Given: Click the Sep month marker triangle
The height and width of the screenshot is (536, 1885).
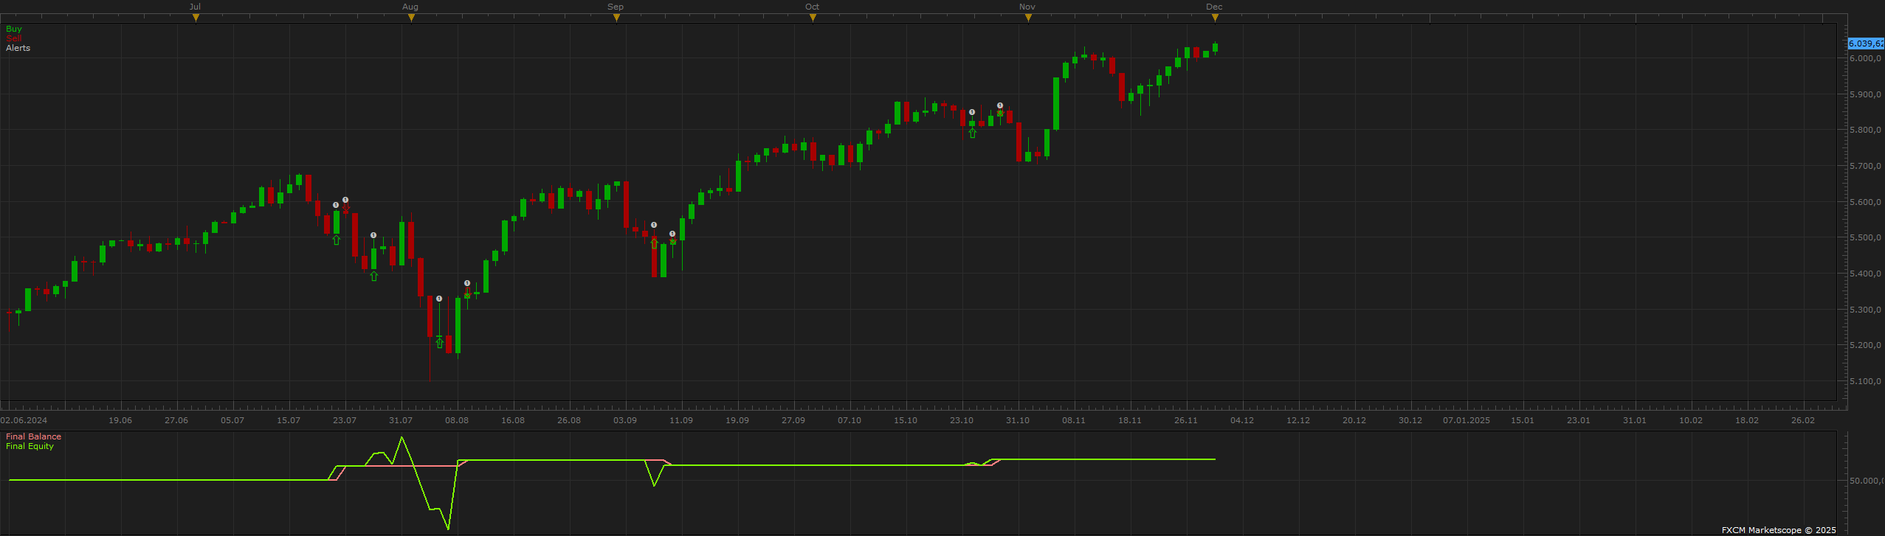Looking at the screenshot, I should 616,18.
